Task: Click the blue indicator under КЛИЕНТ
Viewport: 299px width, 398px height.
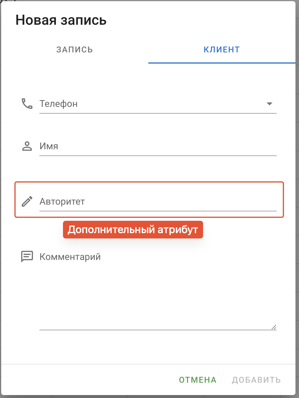Action: click(x=222, y=63)
